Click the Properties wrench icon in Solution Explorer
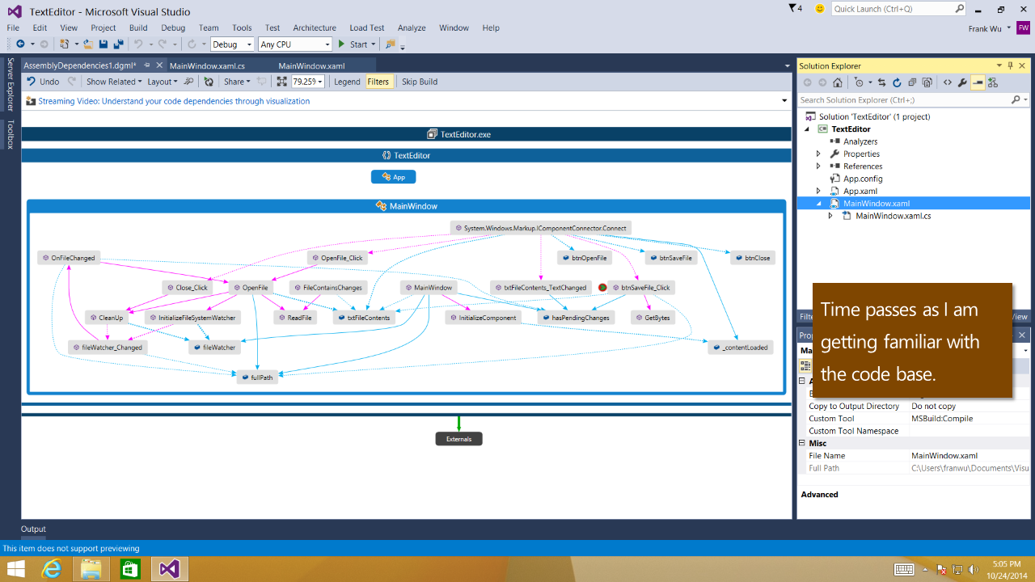Screen dimensions: 1035x582 [962, 82]
